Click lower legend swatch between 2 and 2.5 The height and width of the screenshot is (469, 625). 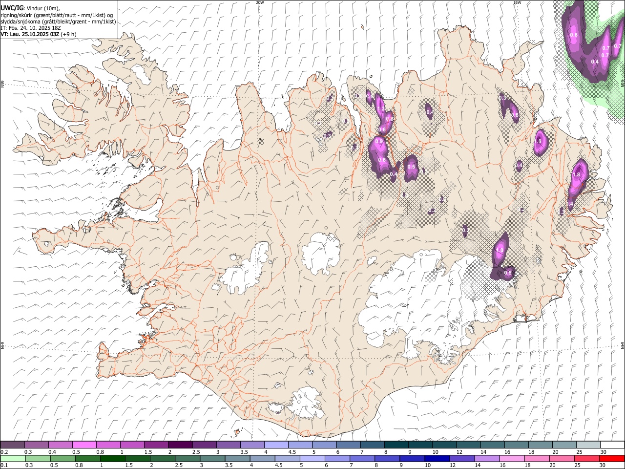163,458
